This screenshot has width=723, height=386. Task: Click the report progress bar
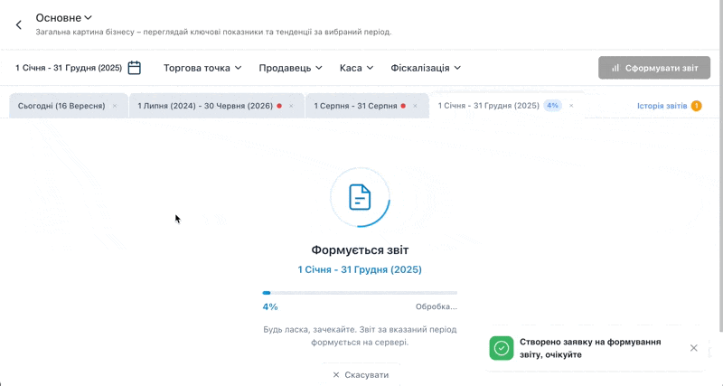click(x=360, y=293)
